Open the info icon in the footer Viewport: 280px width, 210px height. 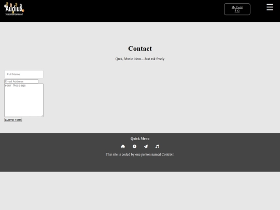pos(134,146)
